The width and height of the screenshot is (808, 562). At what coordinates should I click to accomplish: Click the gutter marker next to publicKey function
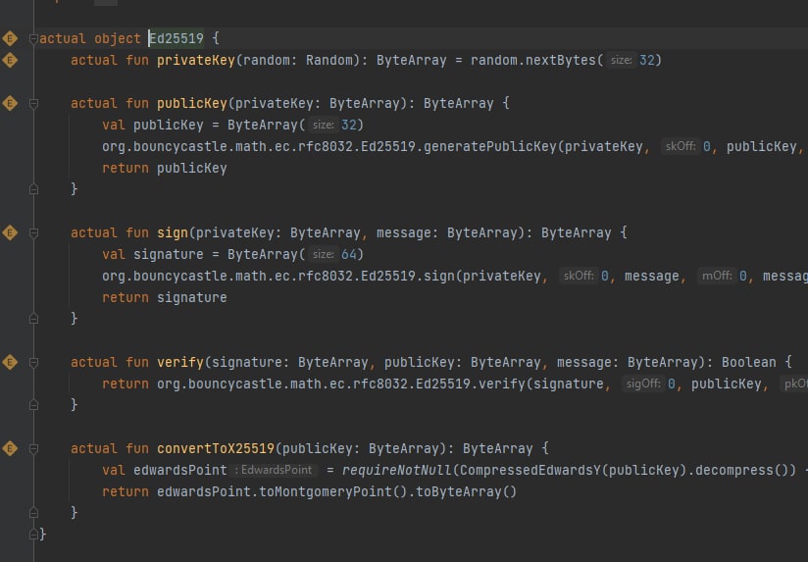10,103
